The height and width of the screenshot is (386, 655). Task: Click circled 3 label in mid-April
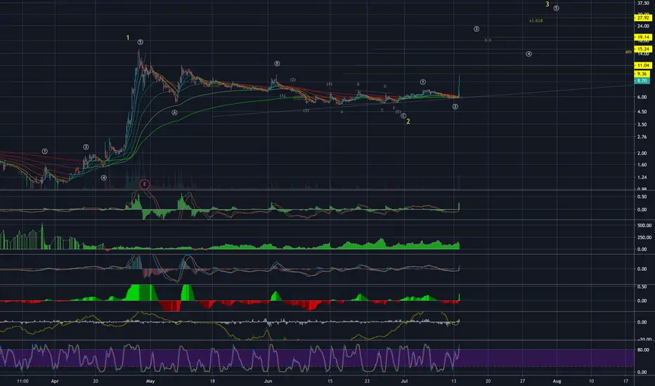[x=86, y=147]
